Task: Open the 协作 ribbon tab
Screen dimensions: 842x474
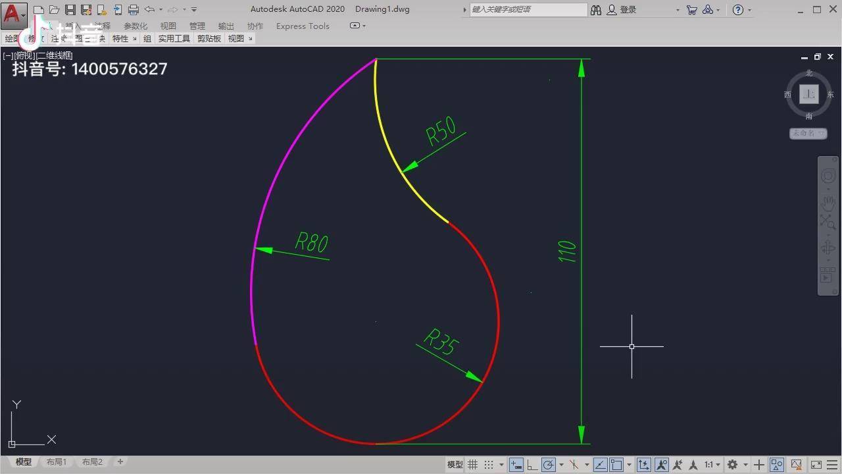Action: click(255, 26)
